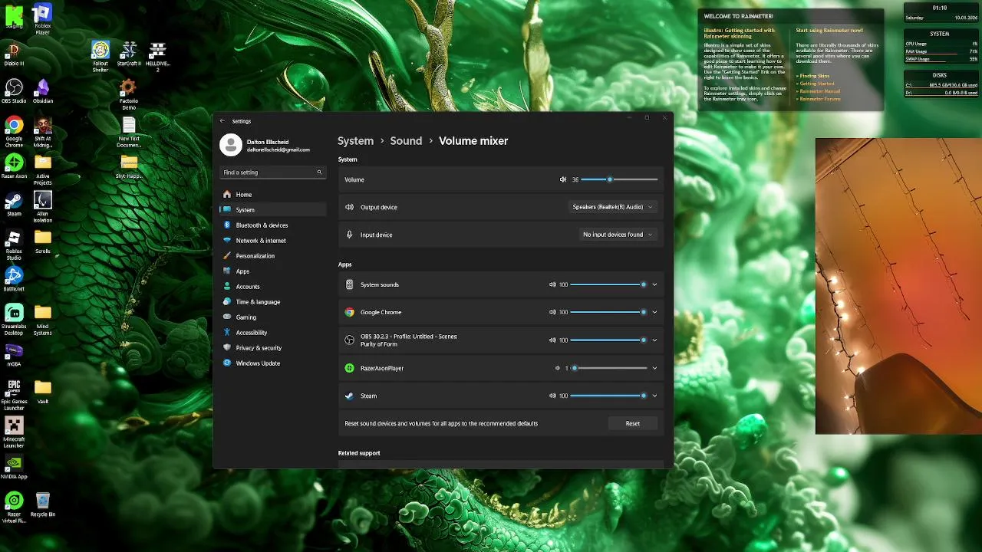Open Windows Update settings
Screen dimensions: 982x552
click(x=272, y=363)
